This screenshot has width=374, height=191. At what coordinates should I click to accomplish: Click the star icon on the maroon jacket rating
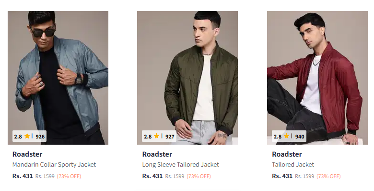coord(286,136)
